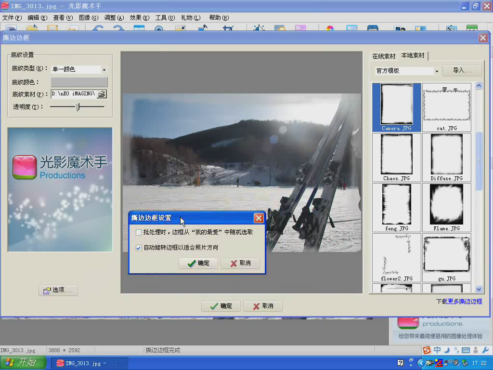Screen dimensions: 493x370
Task: Click 确定 at bottom of 撕边边框 window
Action: pyautogui.click(x=221, y=306)
